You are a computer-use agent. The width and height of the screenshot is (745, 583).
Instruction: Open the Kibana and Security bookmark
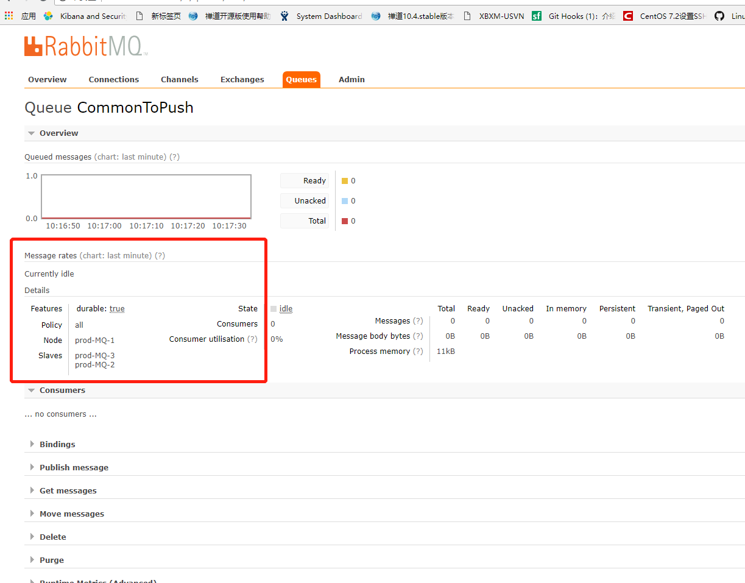point(85,16)
